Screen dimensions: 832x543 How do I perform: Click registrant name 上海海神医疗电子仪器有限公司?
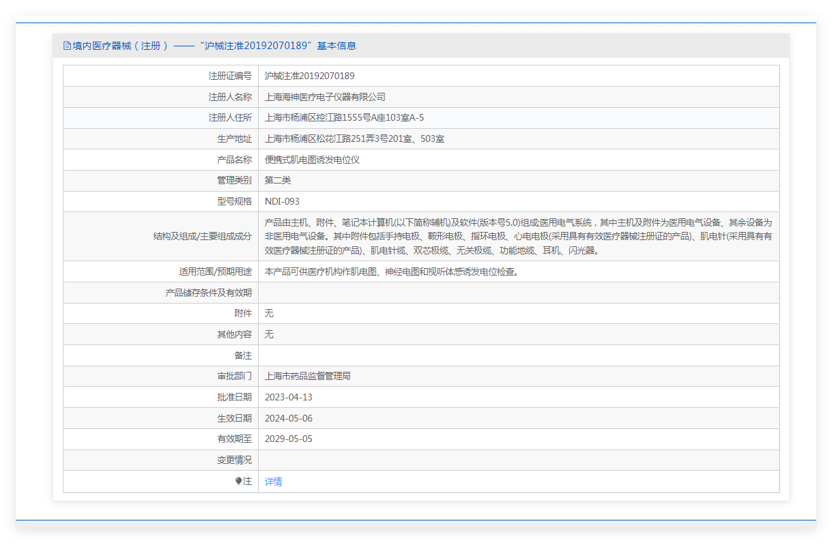[325, 97]
